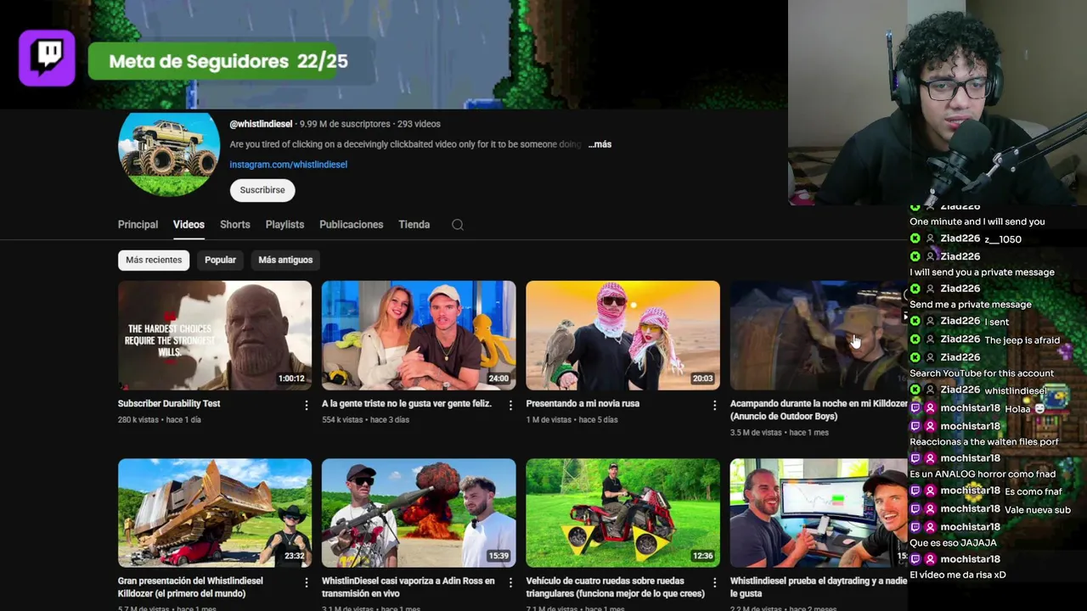Click 280 k vistas · hace 1 día
1087x611 pixels.
(160, 420)
